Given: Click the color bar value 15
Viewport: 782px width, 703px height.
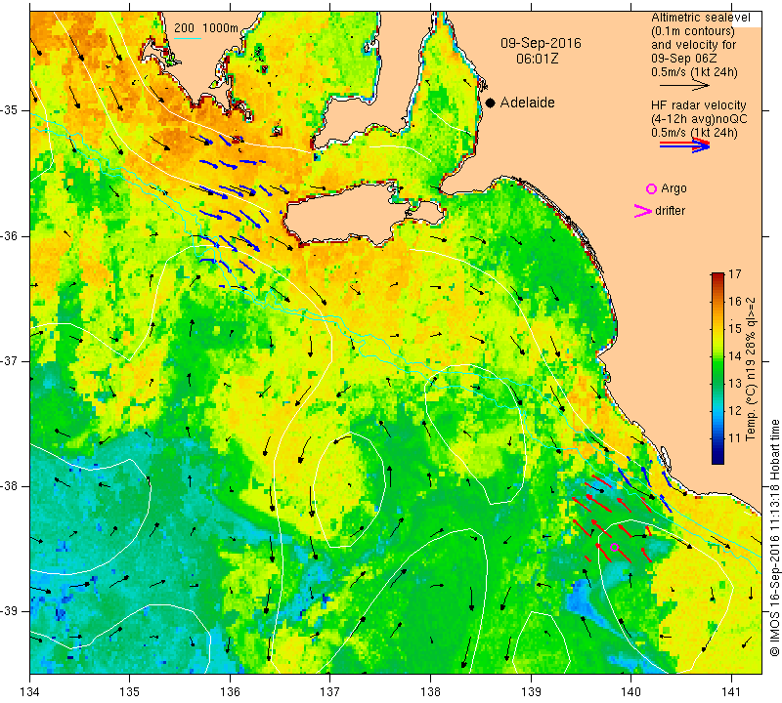Looking at the screenshot, I should tap(735, 329).
